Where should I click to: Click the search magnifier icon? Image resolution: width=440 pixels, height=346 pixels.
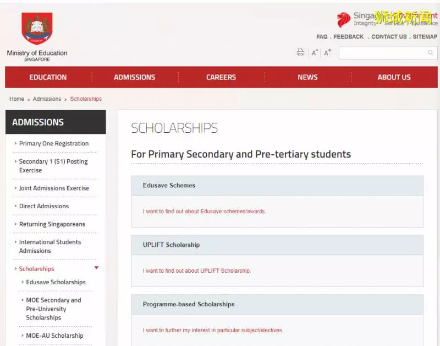[430, 52]
